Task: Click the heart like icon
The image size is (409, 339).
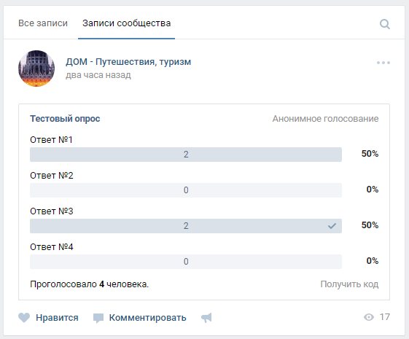Action: click(24, 318)
